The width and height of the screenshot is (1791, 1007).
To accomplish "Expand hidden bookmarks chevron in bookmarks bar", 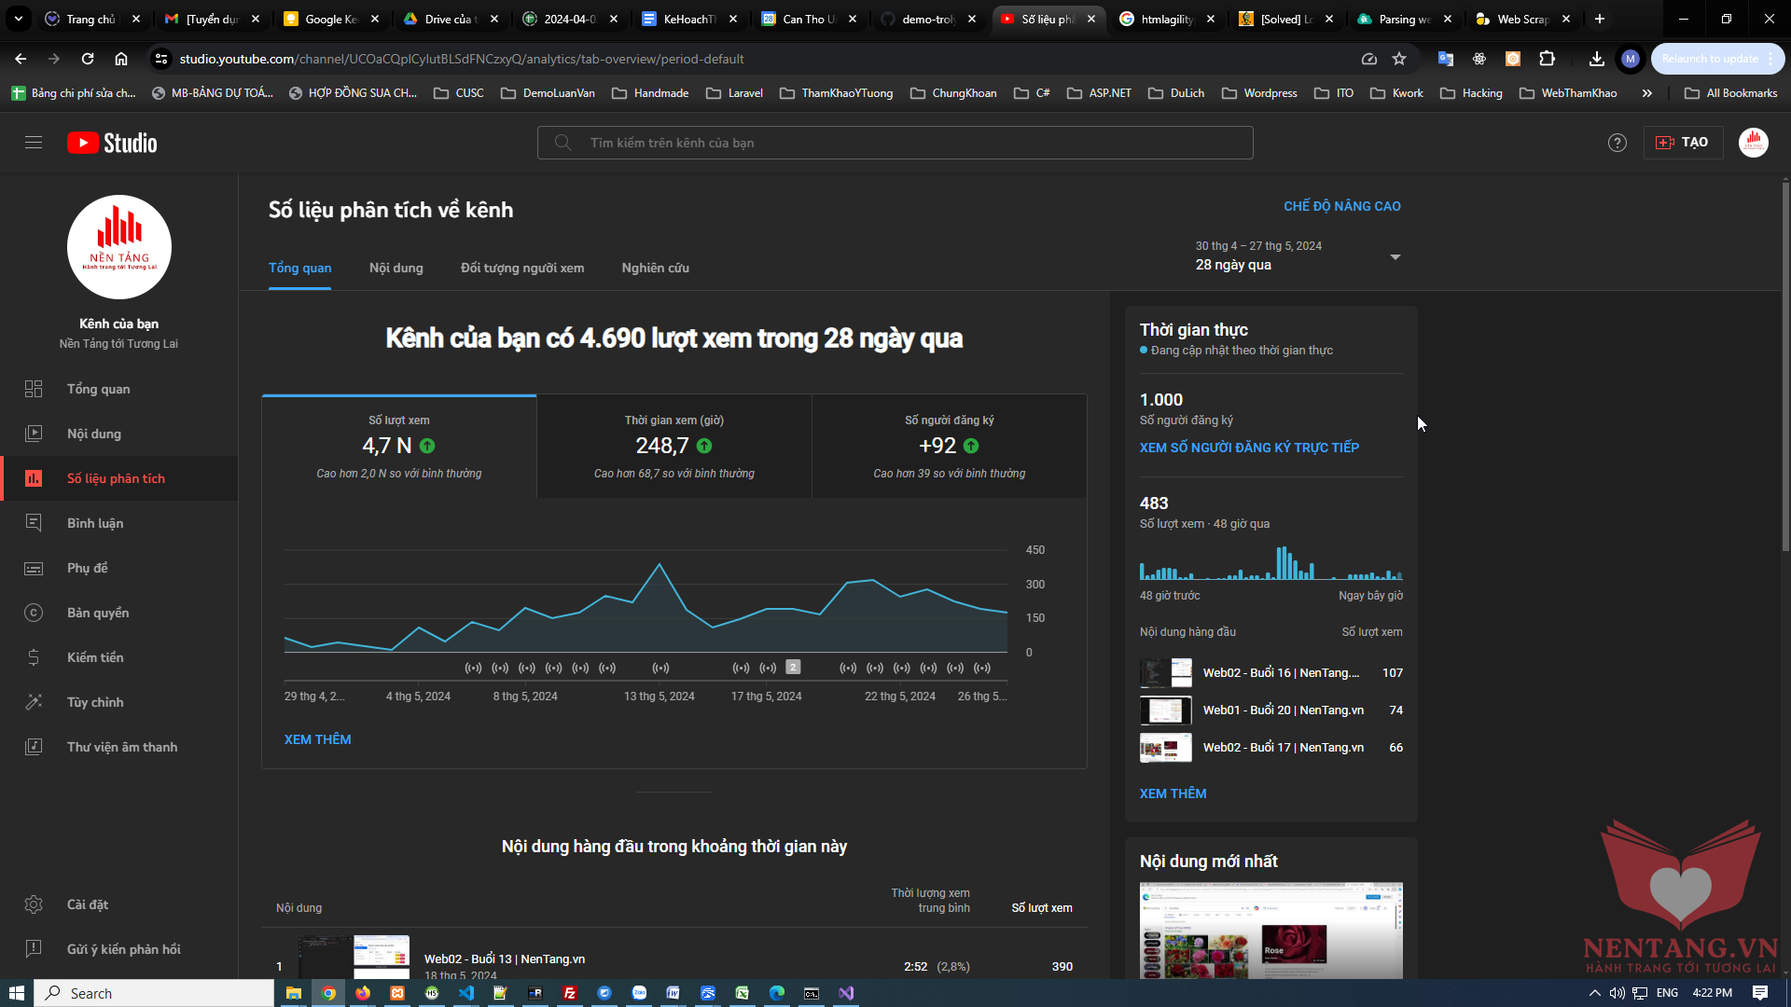I will click(1646, 93).
